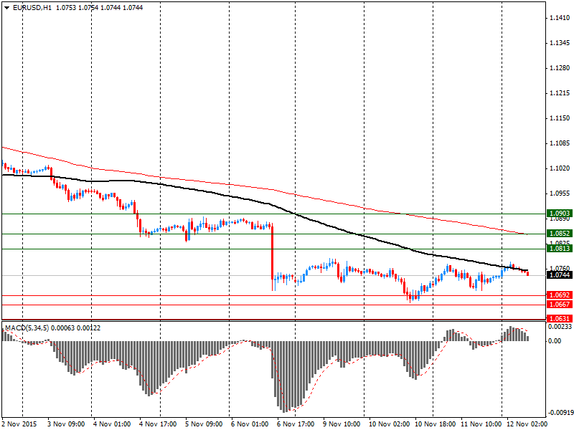Image resolution: width=574 pixels, height=430 pixels.
Task: Click the 10 Nov 18:00 time axis label
Action: coord(436,424)
